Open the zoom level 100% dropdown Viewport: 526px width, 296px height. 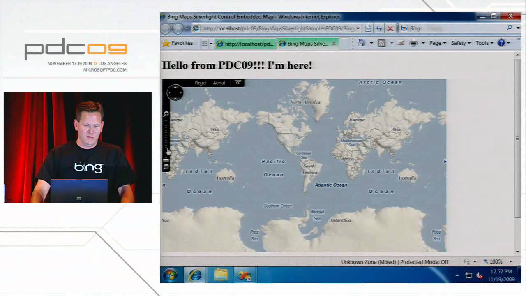point(511,261)
